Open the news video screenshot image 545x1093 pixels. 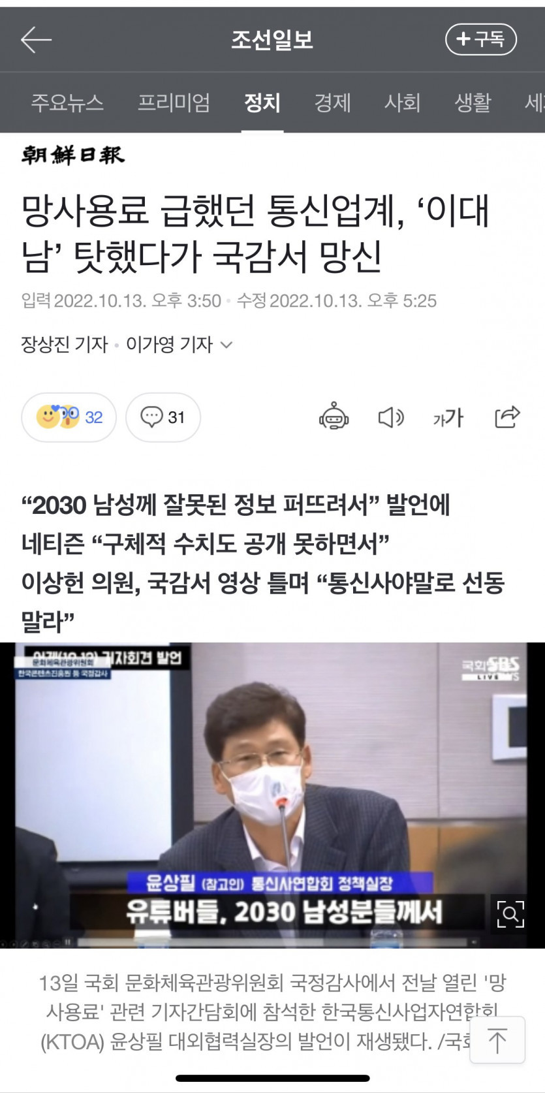[272, 795]
